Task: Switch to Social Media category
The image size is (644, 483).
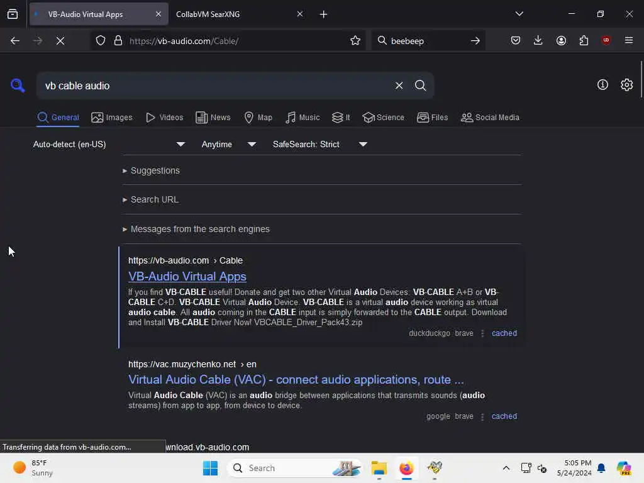Action: (490, 118)
